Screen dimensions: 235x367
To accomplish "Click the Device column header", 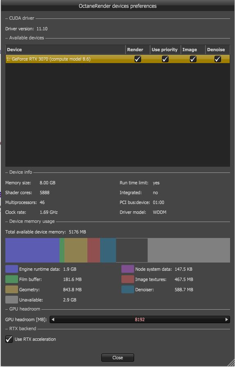I will (x=65, y=50).
